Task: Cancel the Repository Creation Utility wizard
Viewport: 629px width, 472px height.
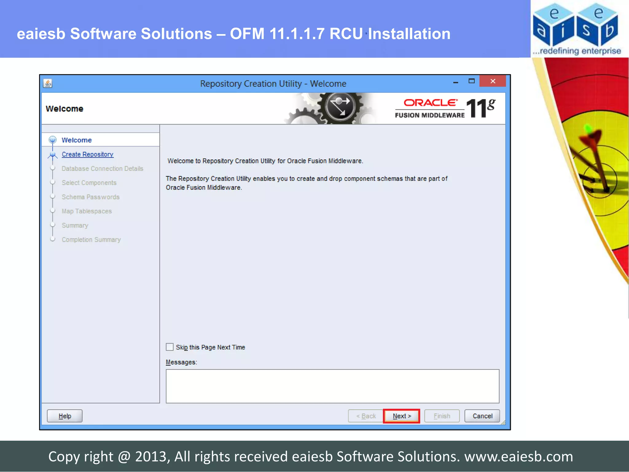Action: 482,416
